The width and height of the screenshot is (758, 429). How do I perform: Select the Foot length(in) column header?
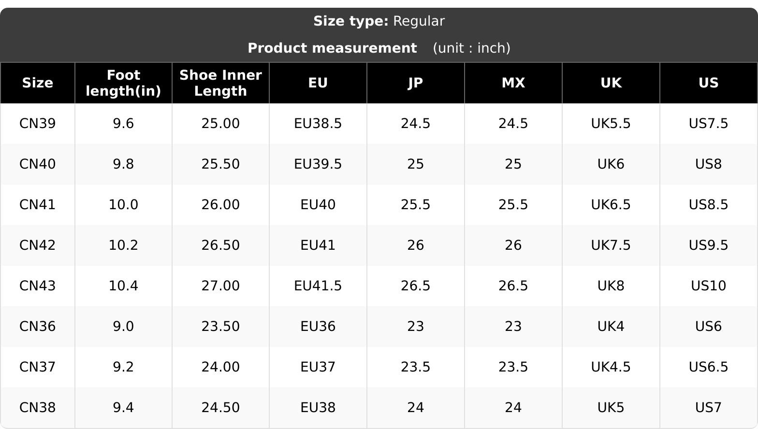123,83
